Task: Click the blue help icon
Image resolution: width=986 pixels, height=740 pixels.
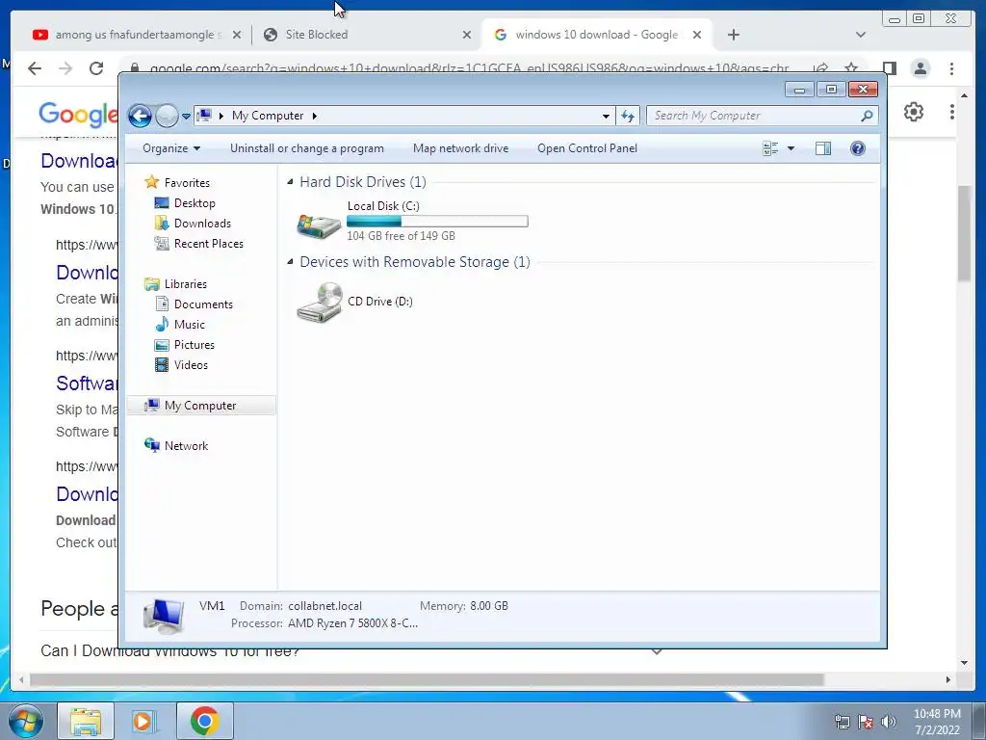Action: click(858, 148)
